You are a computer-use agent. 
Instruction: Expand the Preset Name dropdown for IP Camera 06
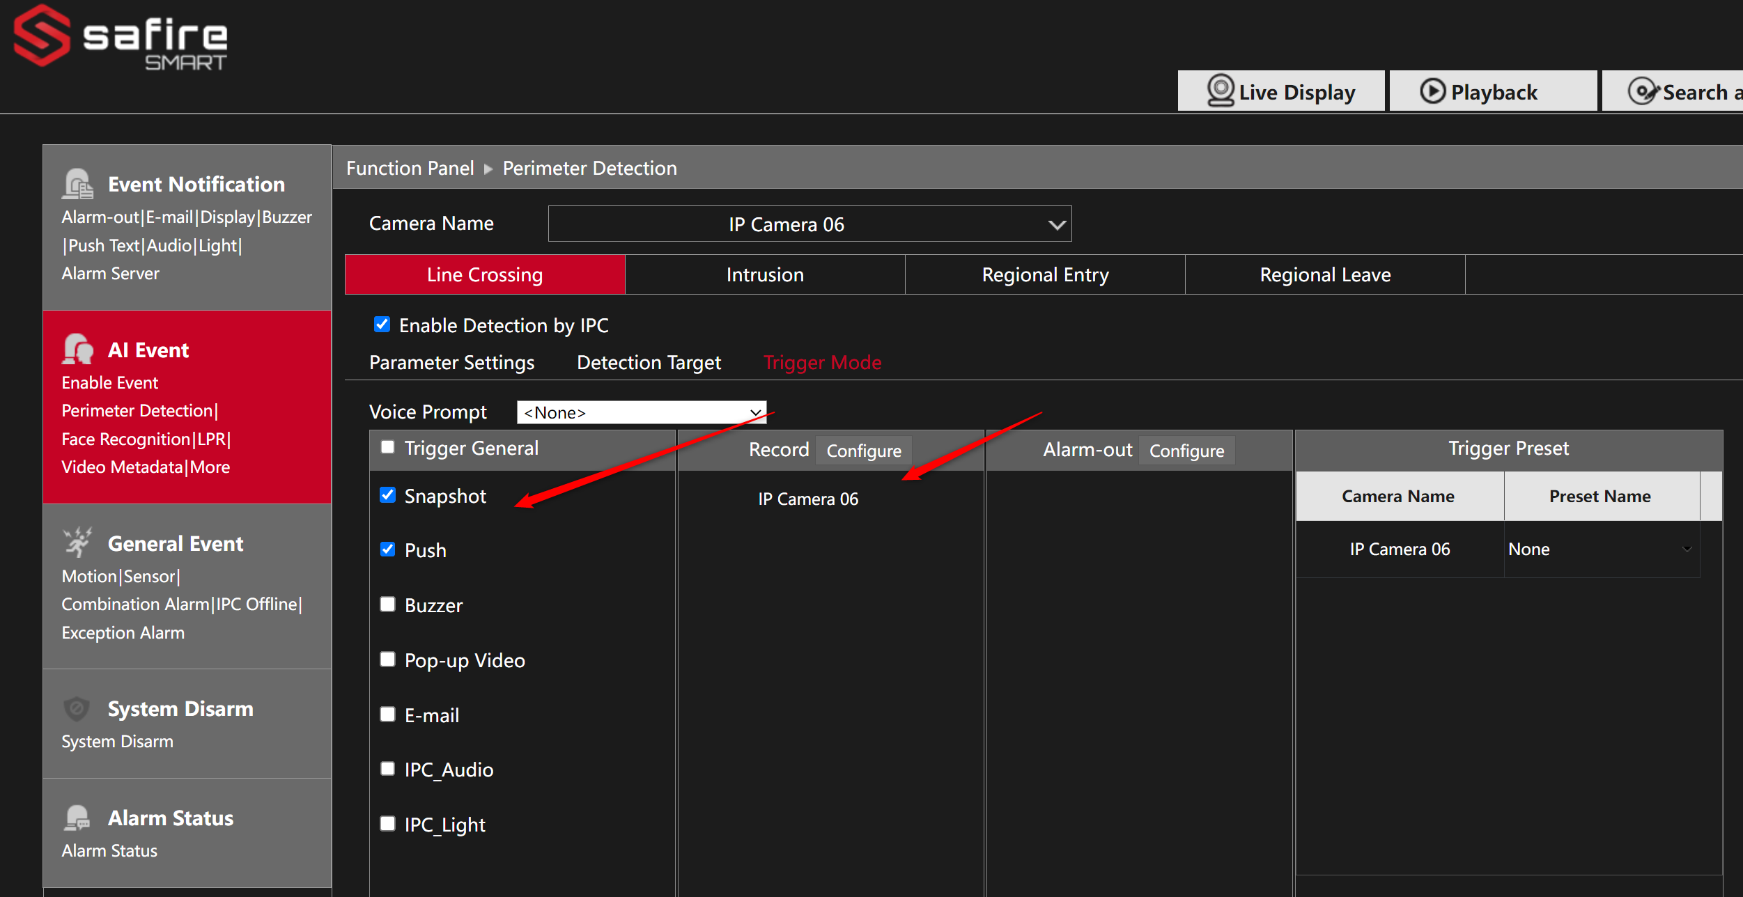(x=1687, y=549)
